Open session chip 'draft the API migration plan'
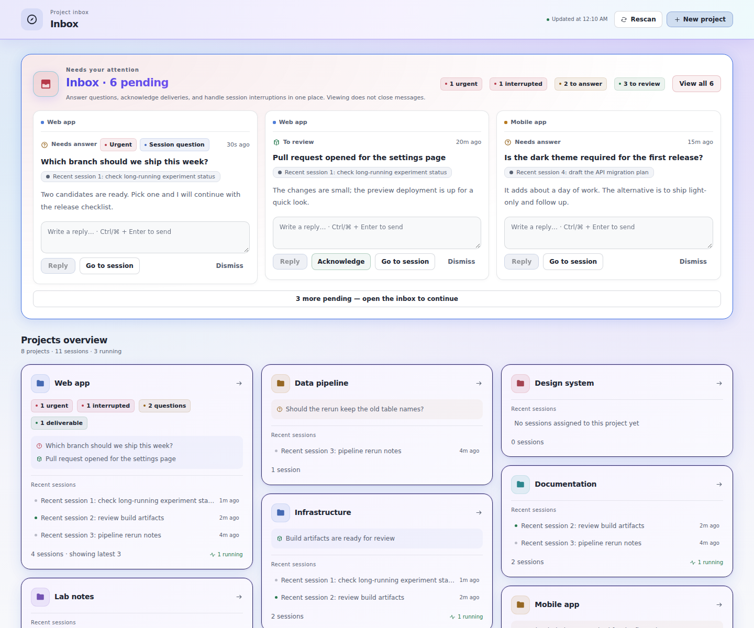The image size is (754, 628). click(579, 172)
